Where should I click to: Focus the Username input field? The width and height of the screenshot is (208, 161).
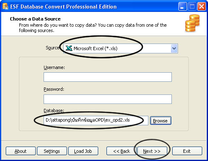108,77
